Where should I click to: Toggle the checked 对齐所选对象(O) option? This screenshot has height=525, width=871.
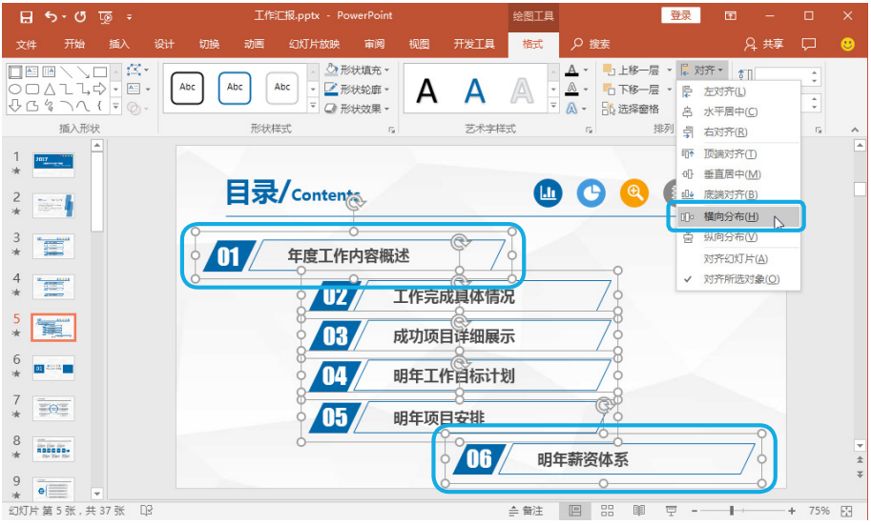coord(738,279)
